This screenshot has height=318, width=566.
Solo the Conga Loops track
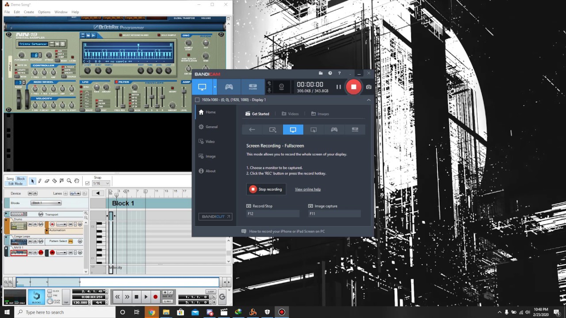pos(35,241)
